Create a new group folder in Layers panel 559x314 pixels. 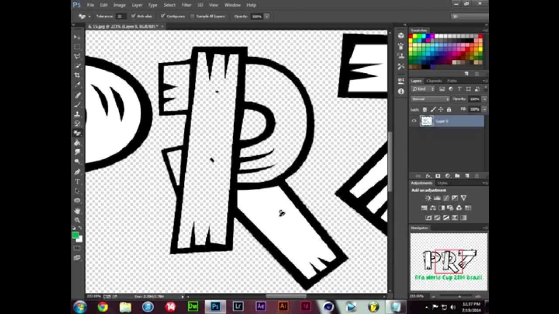tap(457, 176)
